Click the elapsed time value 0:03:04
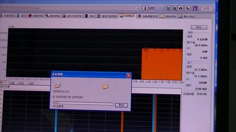The height and width of the screenshot is (132, 236). [x=202, y=94]
